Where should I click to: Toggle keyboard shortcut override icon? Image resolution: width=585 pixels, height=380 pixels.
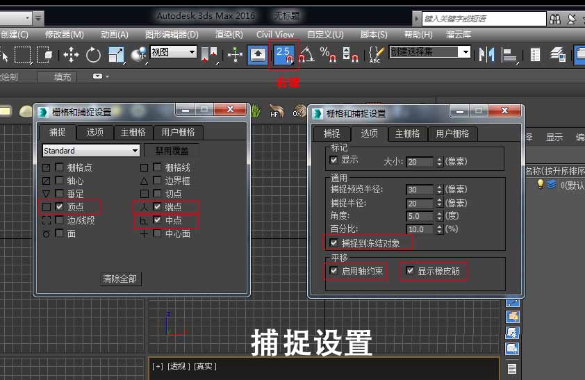tap(257, 53)
